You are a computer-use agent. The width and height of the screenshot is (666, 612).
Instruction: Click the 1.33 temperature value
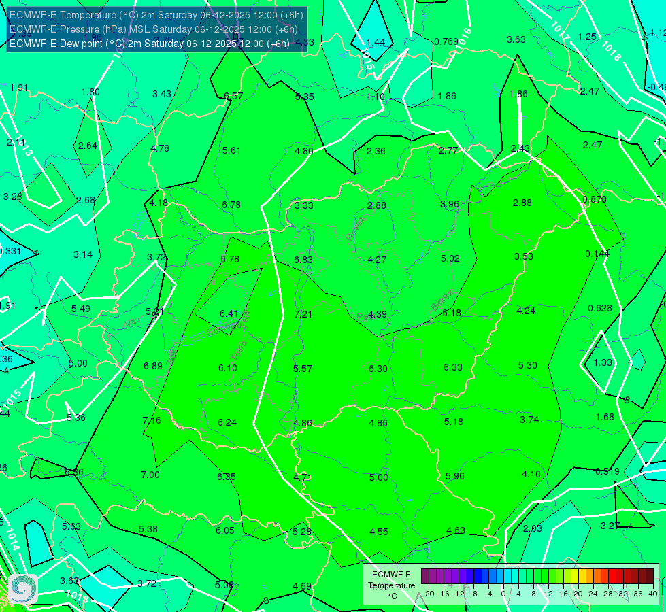603,362
